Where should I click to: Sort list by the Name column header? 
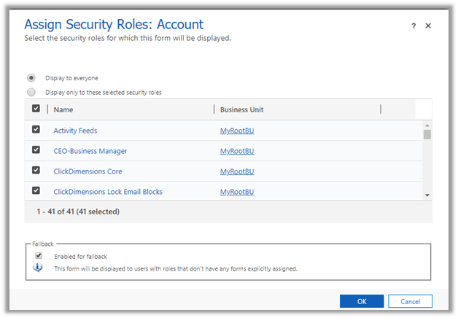pyautogui.click(x=64, y=110)
